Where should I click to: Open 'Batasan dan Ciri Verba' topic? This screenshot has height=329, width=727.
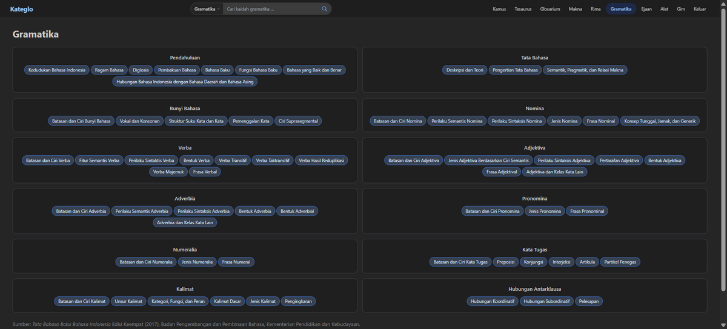pos(48,161)
